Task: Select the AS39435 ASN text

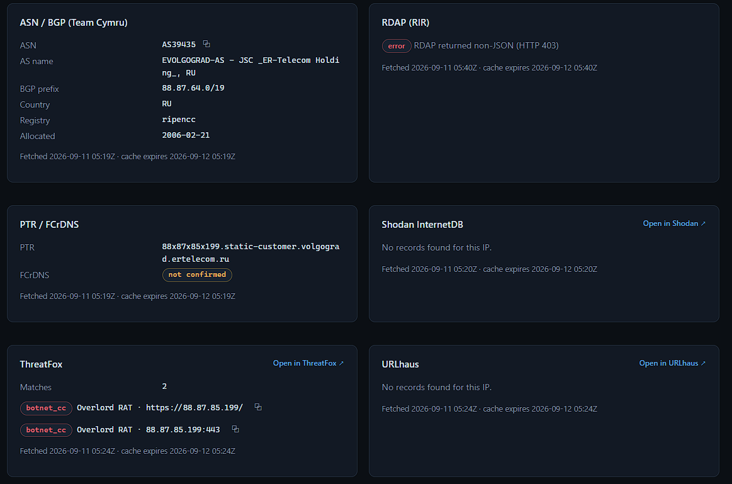Action: 179,44
